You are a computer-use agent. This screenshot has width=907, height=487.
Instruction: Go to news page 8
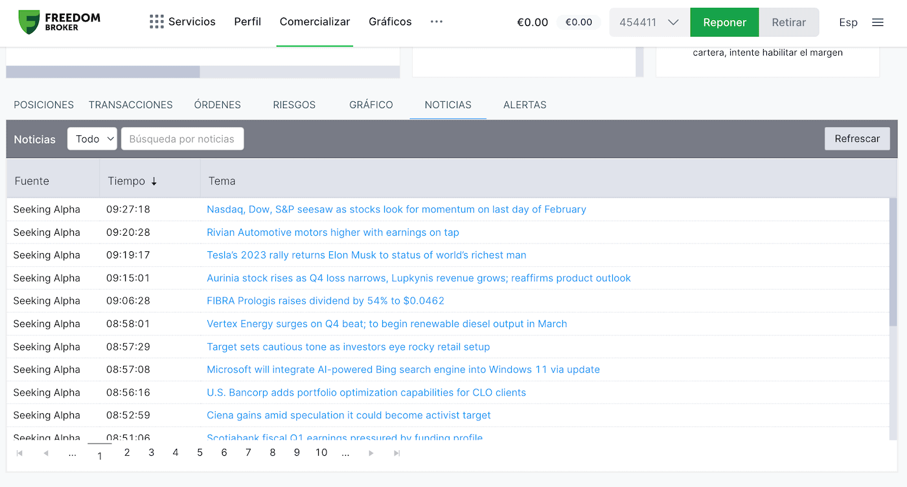[x=273, y=453]
